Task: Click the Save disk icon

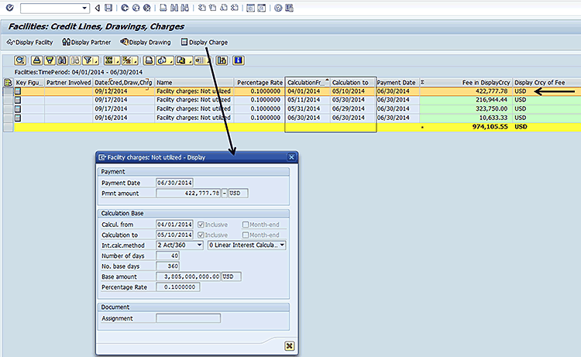Action: (108, 8)
